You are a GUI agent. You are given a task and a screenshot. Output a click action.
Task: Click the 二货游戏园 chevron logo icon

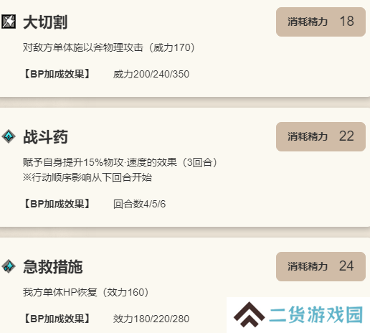tap(249, 314)
